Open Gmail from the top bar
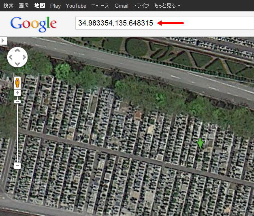This screenshot has height=216, width=254. (122, 6)
